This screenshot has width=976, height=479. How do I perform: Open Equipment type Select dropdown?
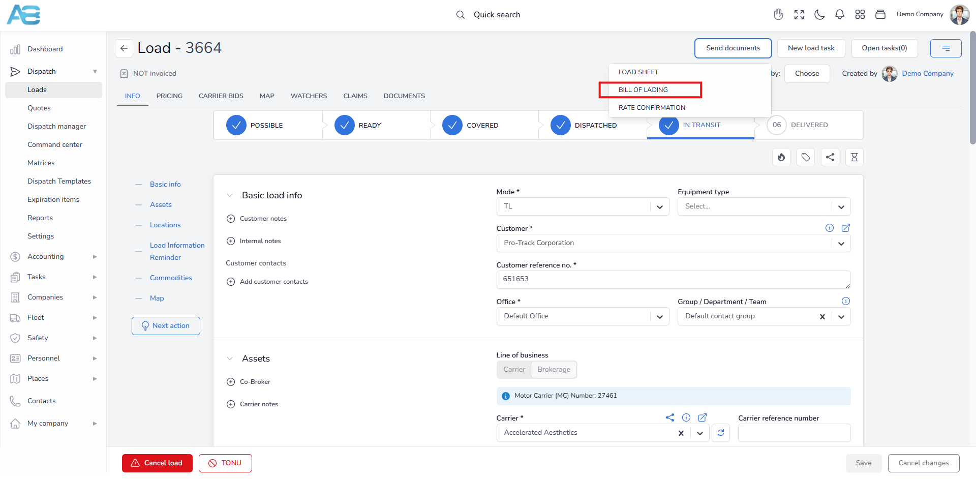pyautogui.click(x=764, y=206)
